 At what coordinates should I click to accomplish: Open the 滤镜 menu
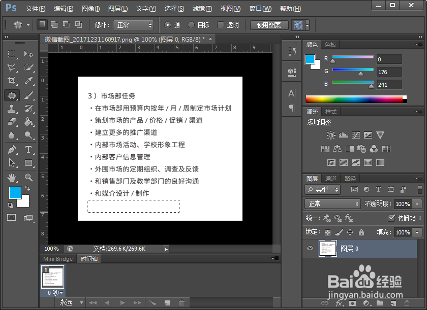click(x=202, y=8)
